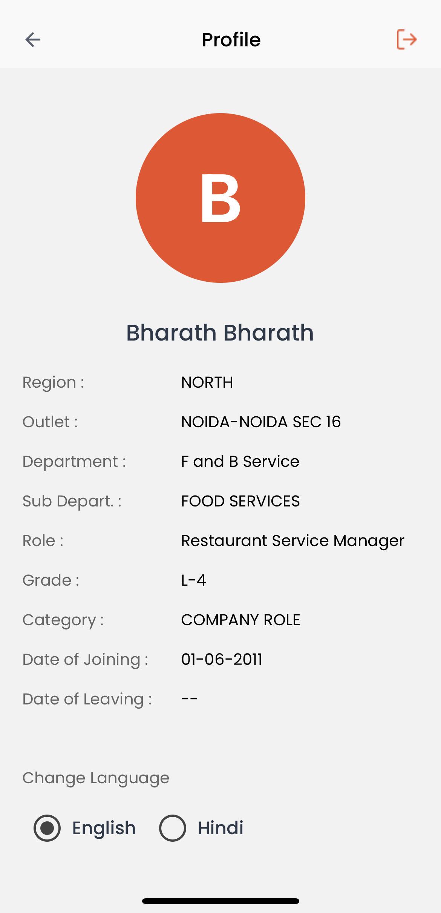
Task: Tap the Bharath Bharath name heading
Action: coord(220,333)
